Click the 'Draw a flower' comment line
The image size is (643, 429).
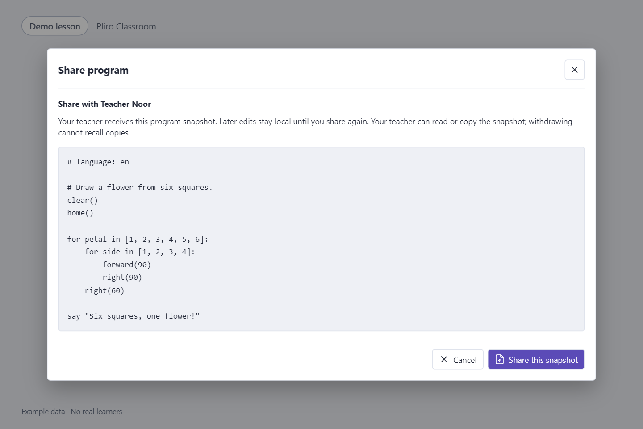pyautogui.click(x=140, y=187)
